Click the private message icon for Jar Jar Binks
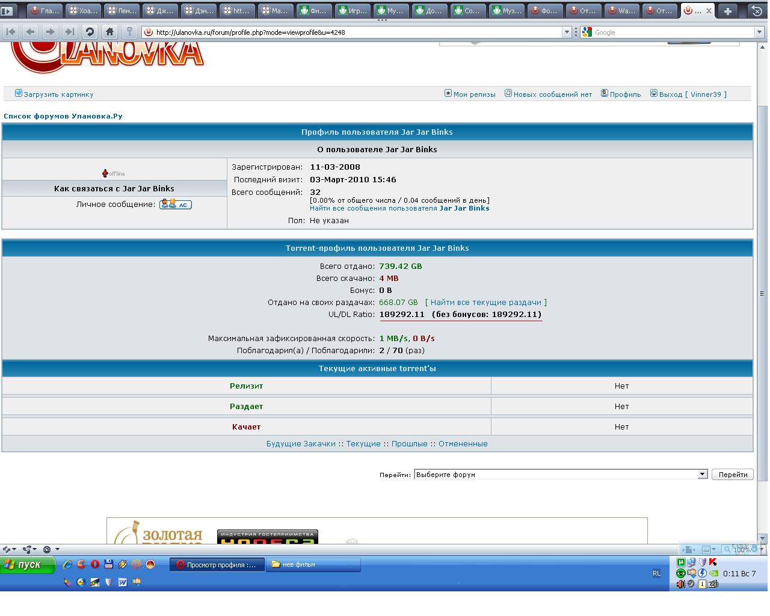 point(176,205)
